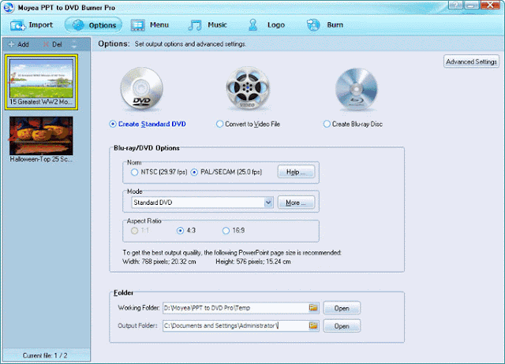The width and height of the screenshot is (505, 364).
Task: Click the Menu layout icon
Action: [x=137, y=25]
